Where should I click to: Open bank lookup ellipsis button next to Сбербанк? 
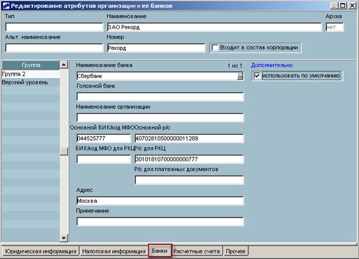[x=240, y=76]
